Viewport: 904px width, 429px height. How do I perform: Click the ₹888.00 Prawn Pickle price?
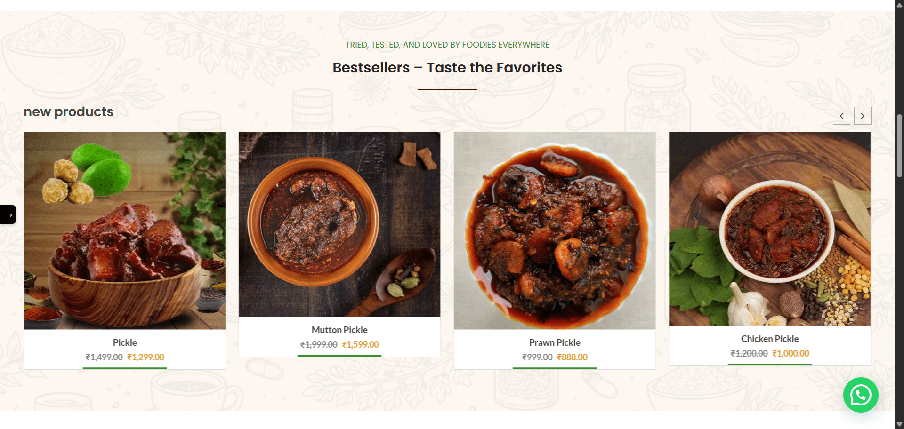573,357
